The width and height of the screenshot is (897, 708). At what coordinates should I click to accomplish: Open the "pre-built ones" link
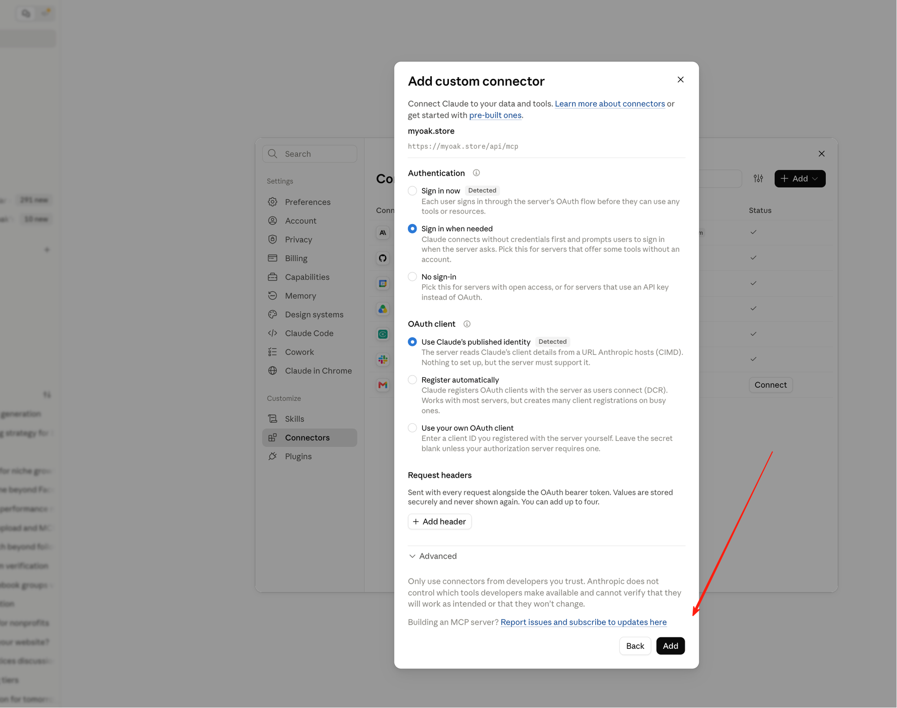pyautogui.click(x=495, y=116)
